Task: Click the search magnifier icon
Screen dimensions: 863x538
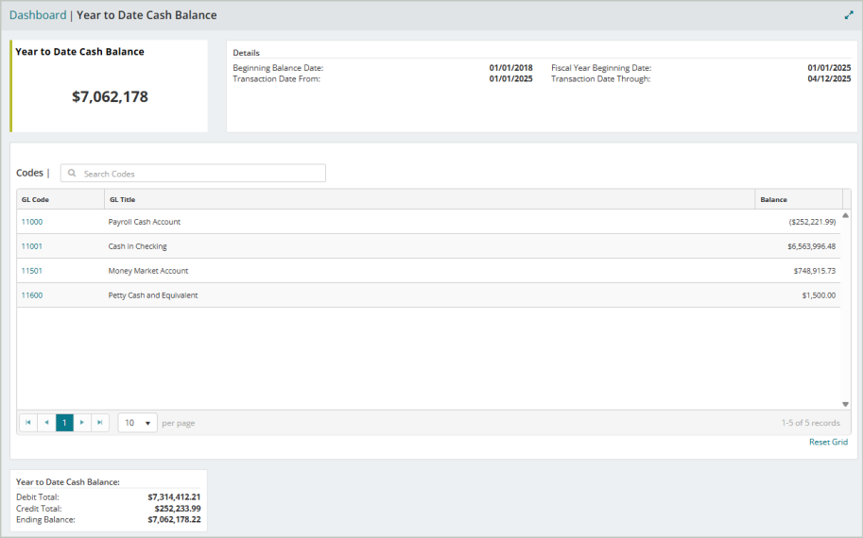Action: 72,174
